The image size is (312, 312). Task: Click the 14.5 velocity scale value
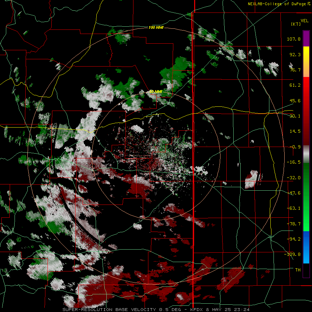[x=295, y=131]
